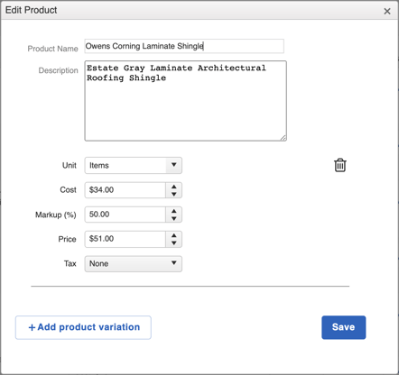Grab the Description resize handle corner
Image resolution: width=399 pixels, height=375 pixels.
(x=283, y=138)
